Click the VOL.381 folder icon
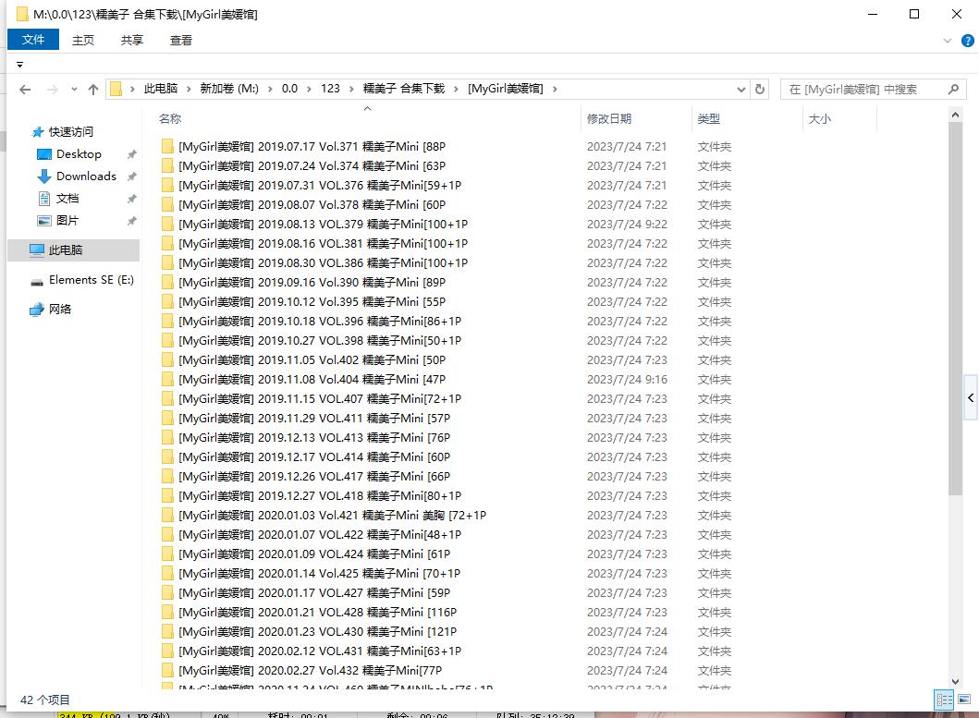 coord(167,244)
